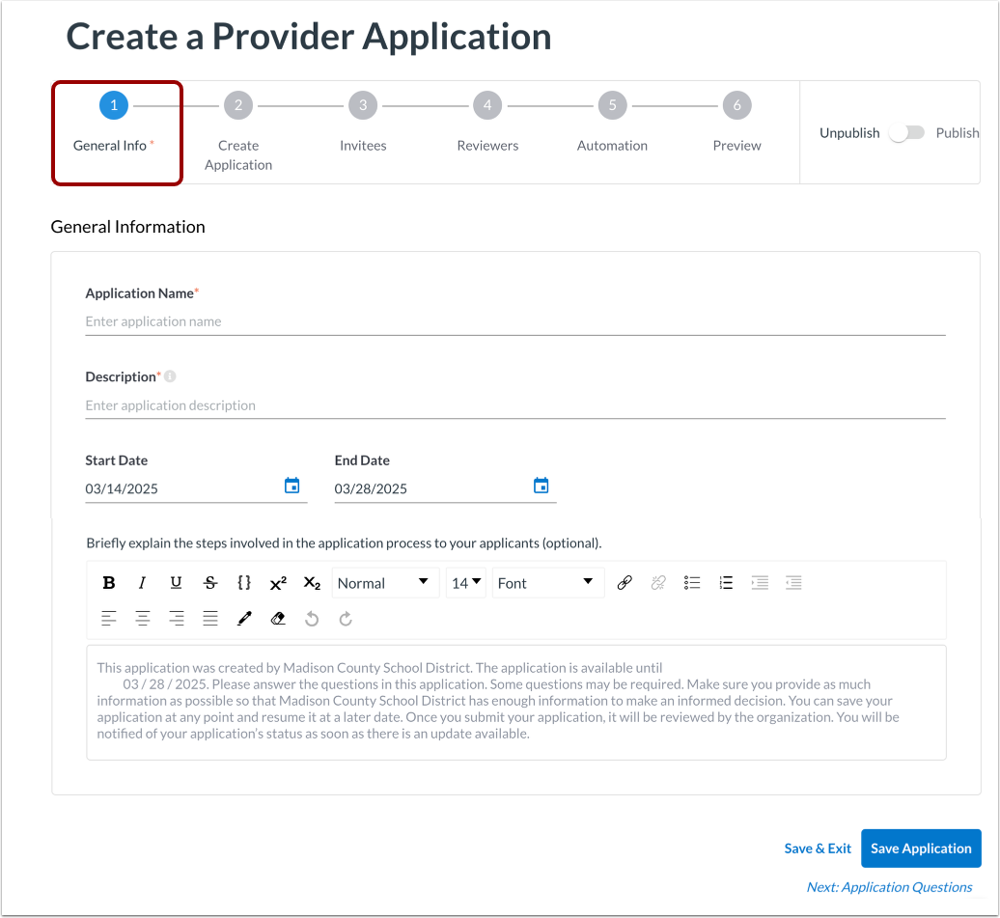Screen dimensions: 1000x918
Task: Clear formatting with the eraser icon
Action: coord(278,618)
